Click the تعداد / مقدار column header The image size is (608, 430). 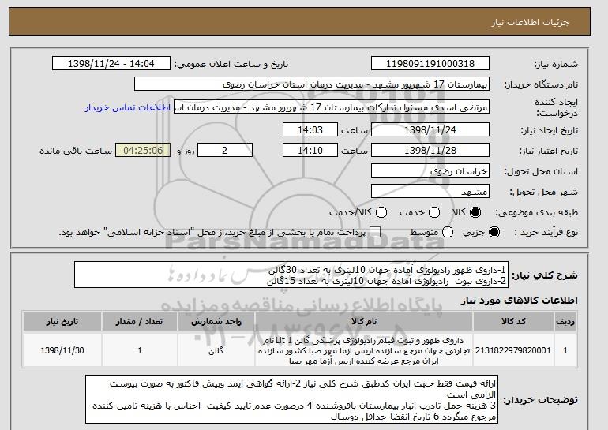point(140,322)
